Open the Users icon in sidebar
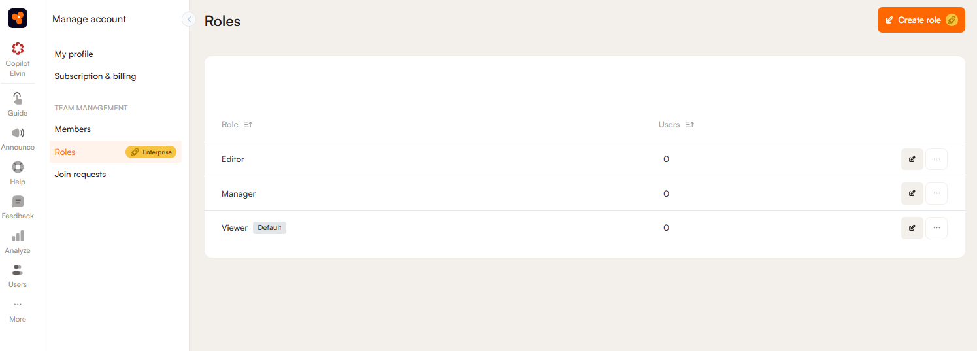 (x=18, y=270)
